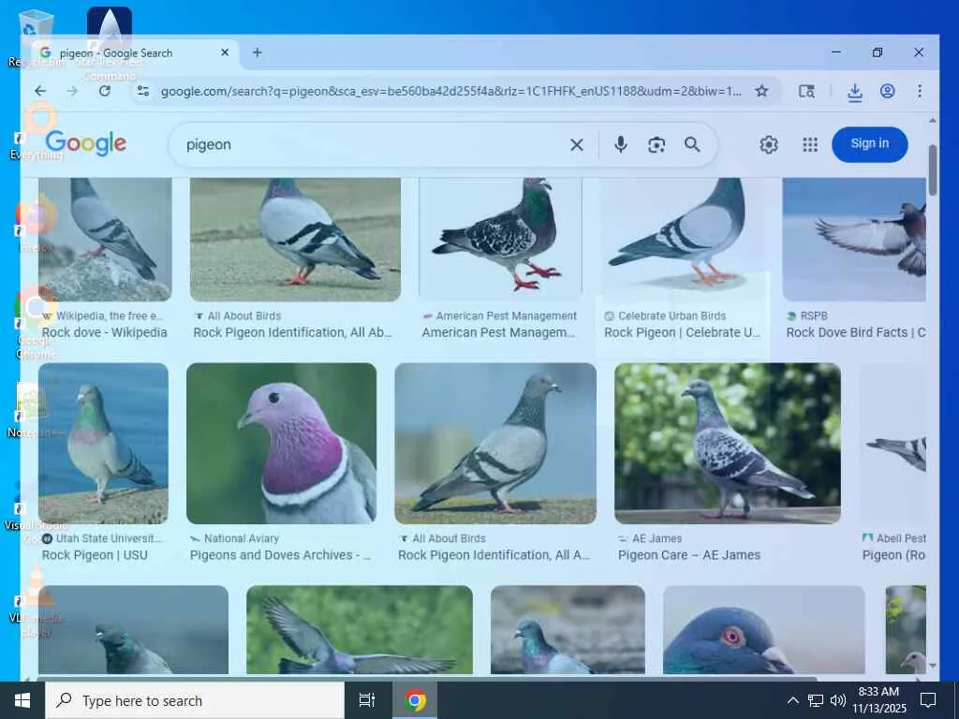Open Chrome downloads icon
The width and height of the screenshot is (959, 719).
855,92
